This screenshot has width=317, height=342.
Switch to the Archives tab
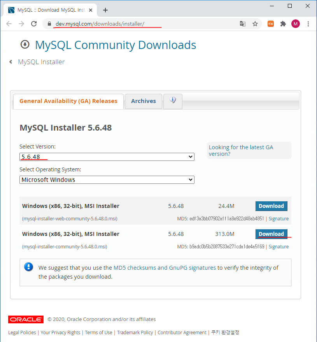(x=144, y=101)
